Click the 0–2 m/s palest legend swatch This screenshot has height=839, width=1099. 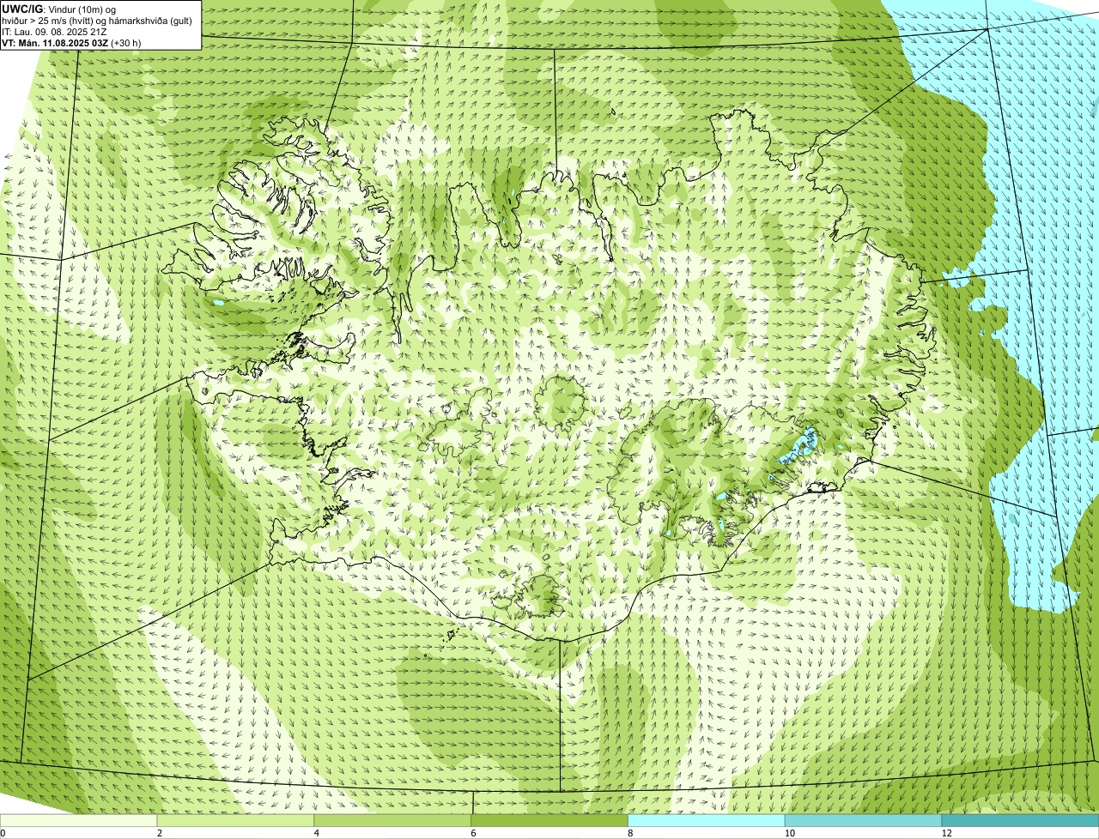click(79, 820)
